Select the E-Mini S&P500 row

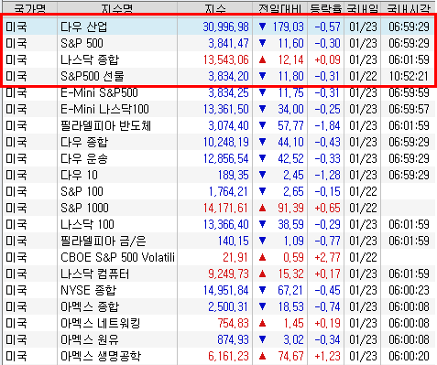coord(219,92)
